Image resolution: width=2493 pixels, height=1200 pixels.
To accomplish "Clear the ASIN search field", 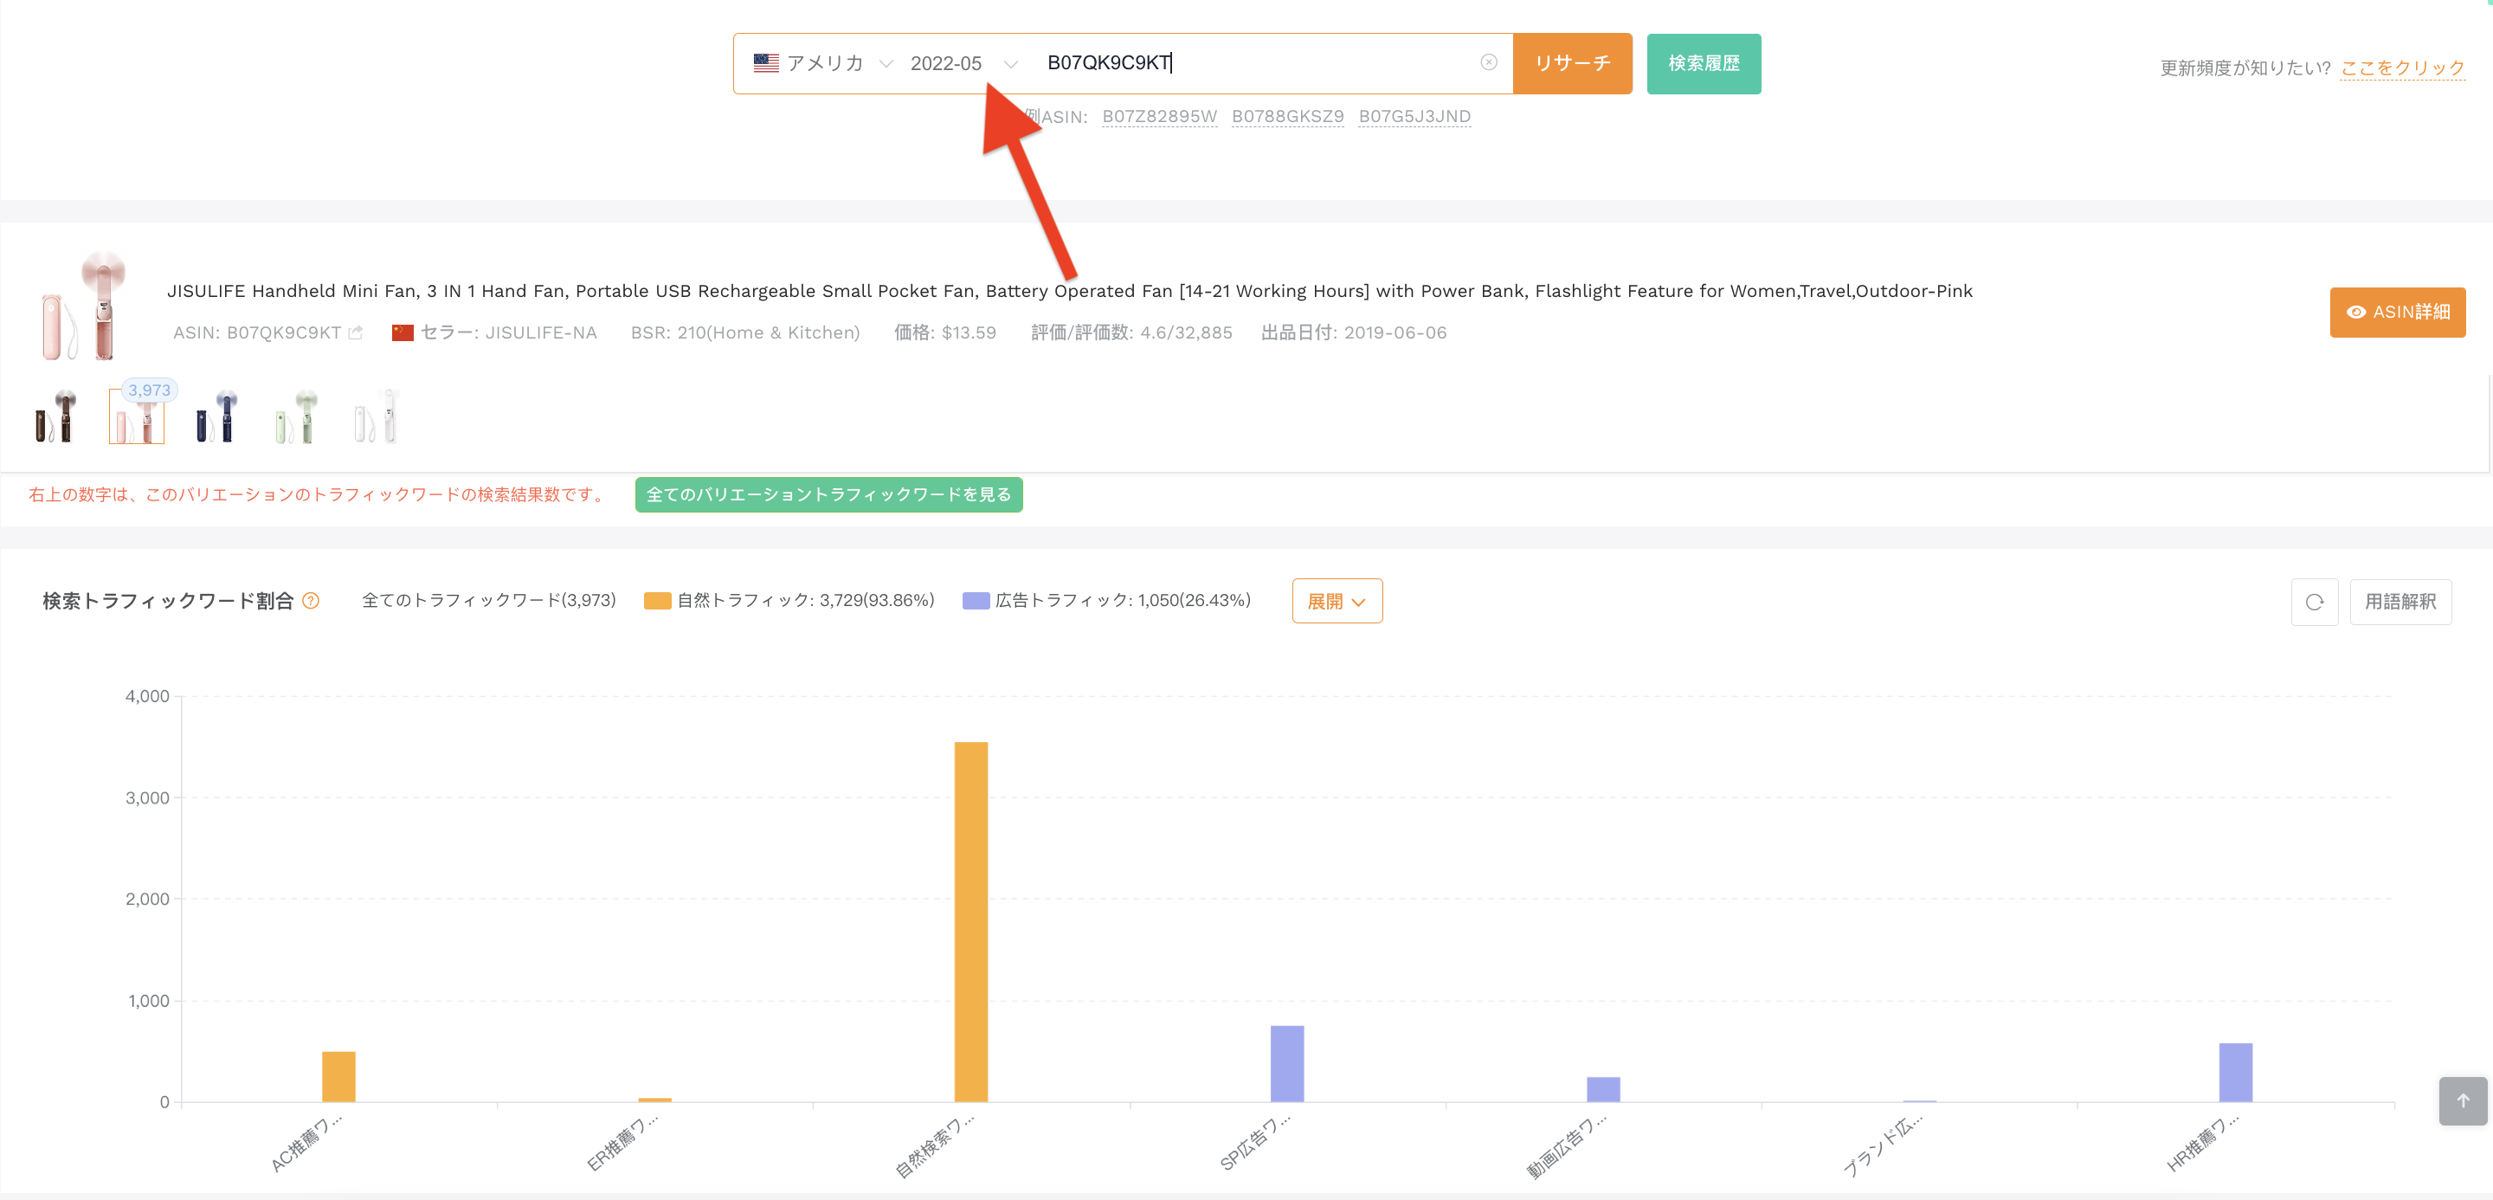I will [1489, 63].
